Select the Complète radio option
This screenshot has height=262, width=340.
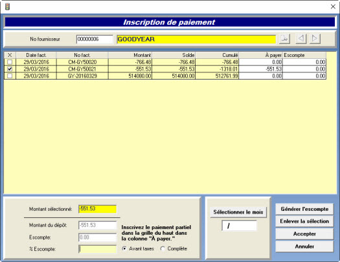[x=163, y=248]
